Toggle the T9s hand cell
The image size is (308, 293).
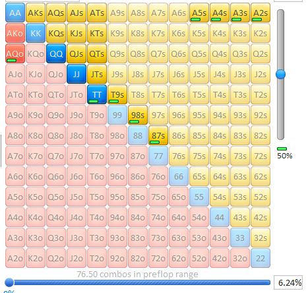pyautogui.click(x=117, y=94)
